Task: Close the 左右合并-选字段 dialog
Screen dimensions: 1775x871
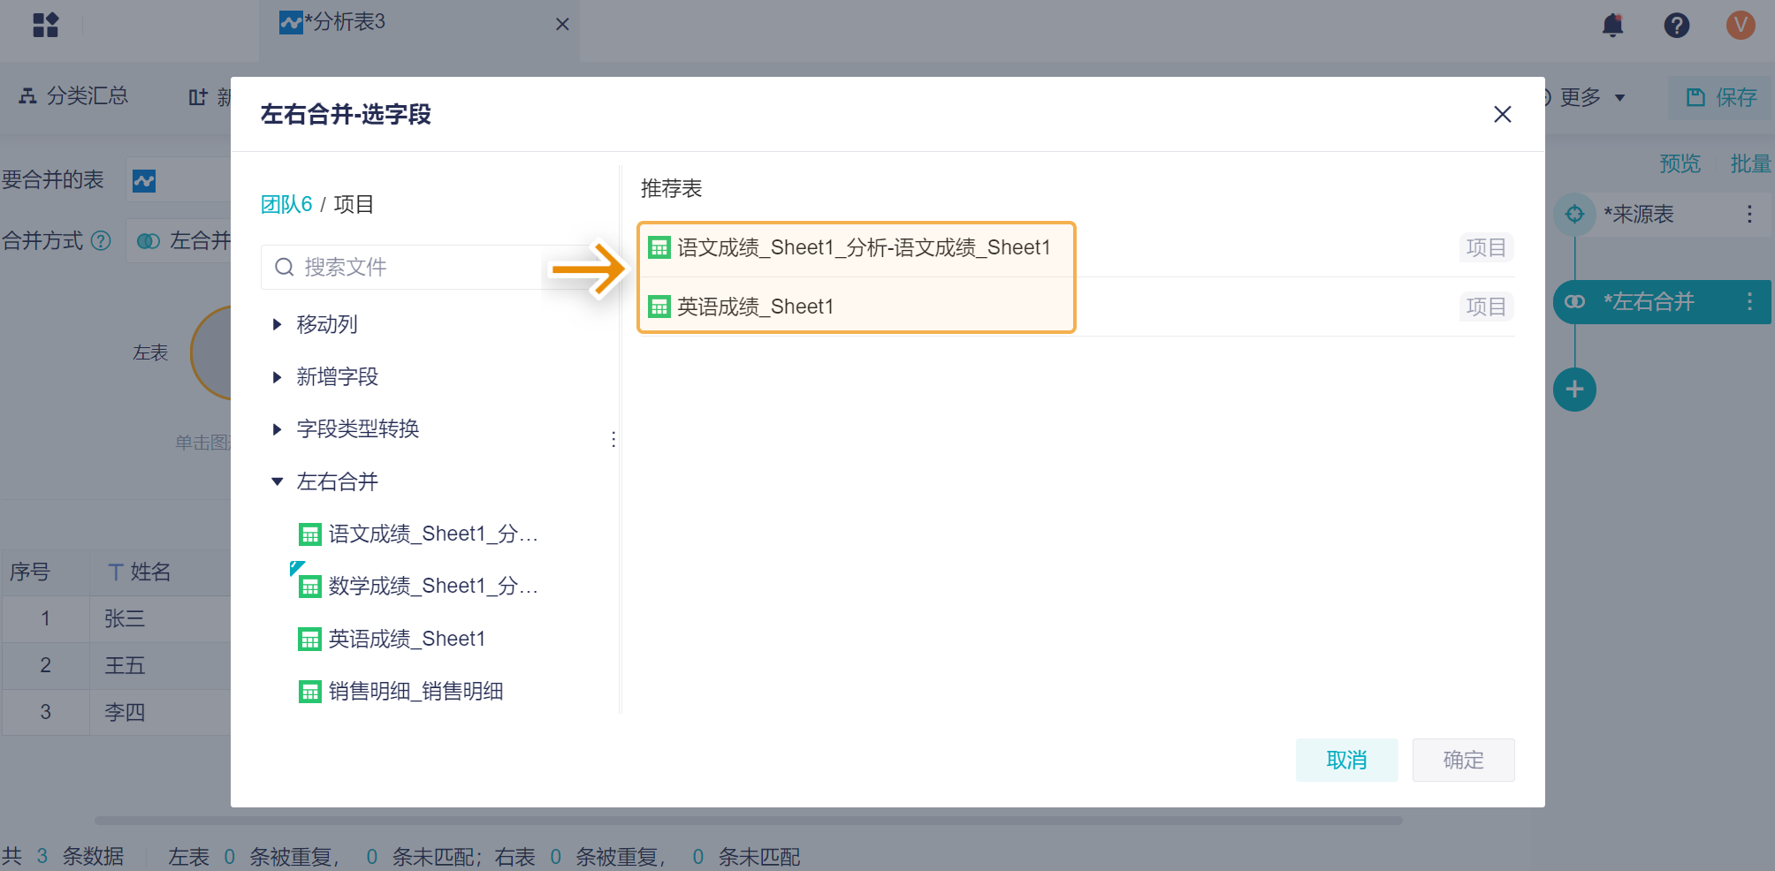Action: (1503, 114)
